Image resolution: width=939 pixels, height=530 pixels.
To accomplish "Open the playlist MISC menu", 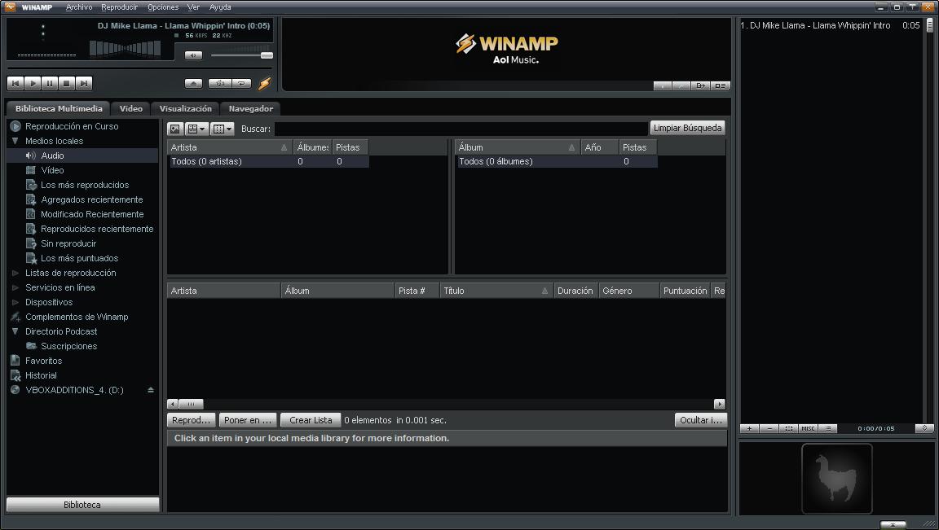I will (808, 428).
